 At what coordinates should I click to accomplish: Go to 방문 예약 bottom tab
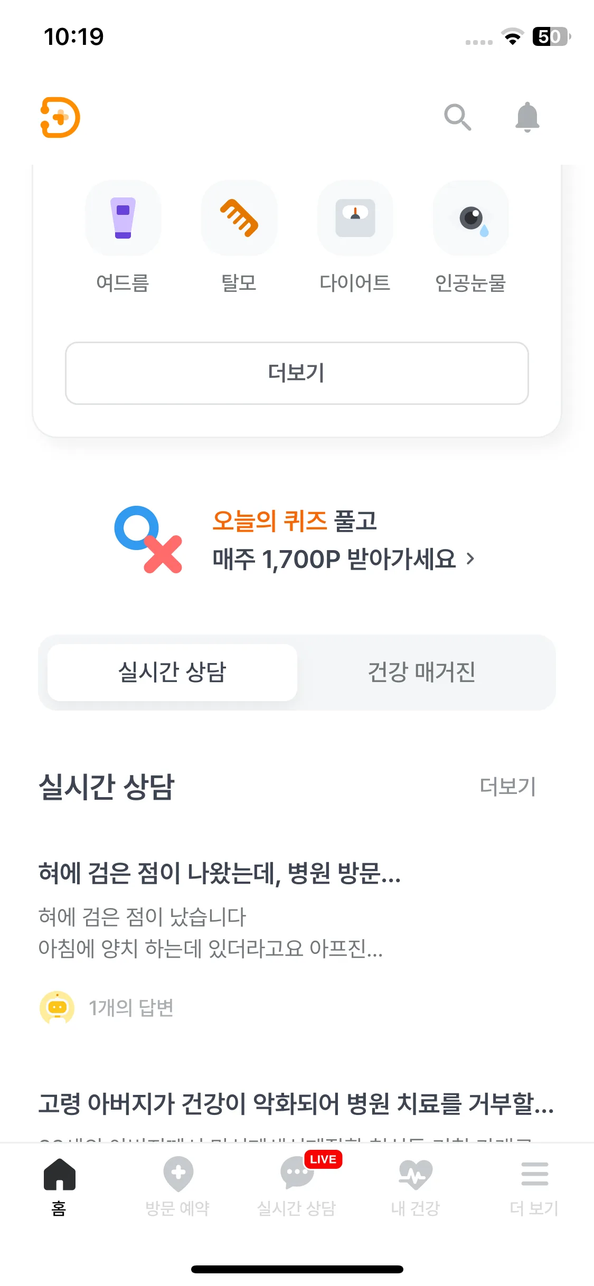coord(178,1186)
